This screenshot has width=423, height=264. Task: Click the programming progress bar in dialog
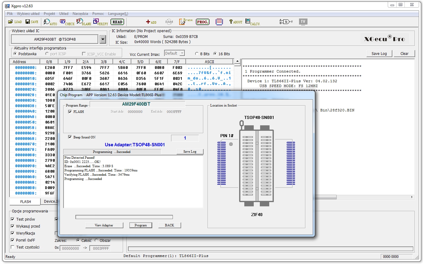pos(124,217)
